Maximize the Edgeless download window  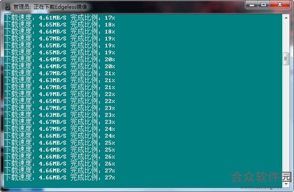[264, 5]
